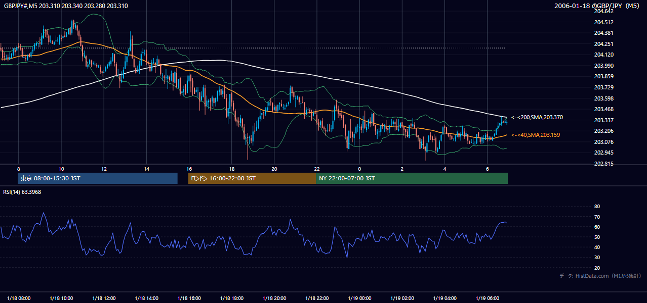The height and width of the screenshot is (303, 647).
Task: Click the 1/18 08:00 time label
Action: pyautogui.click(x=19, y=298)
